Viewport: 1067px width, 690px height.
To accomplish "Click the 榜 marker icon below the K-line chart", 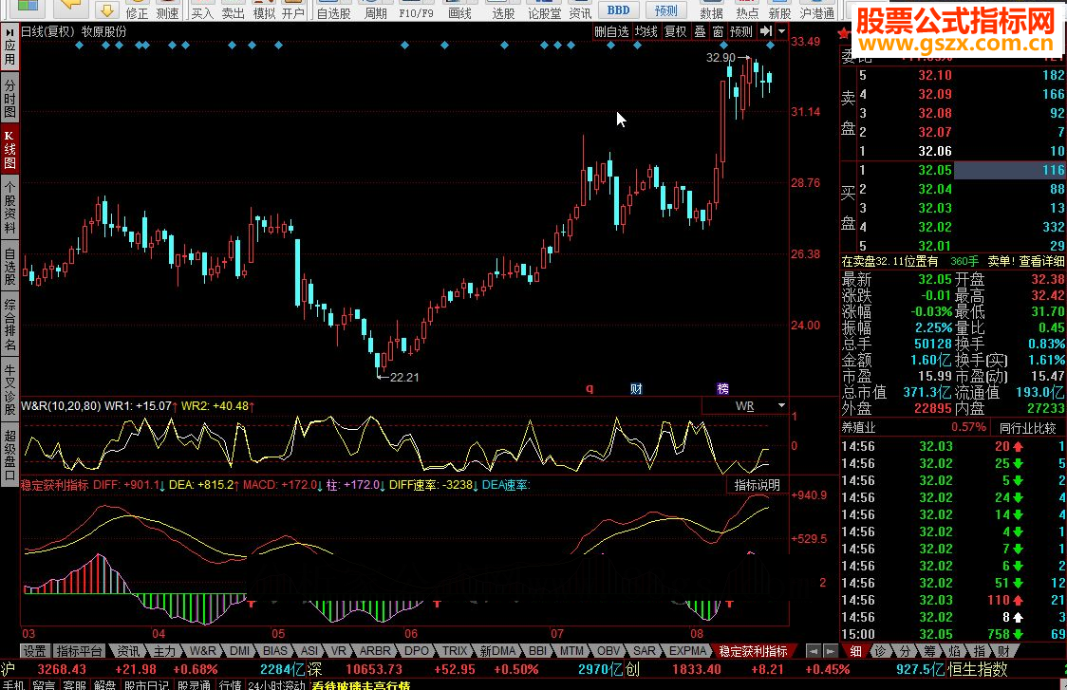I will click(722, 388).
